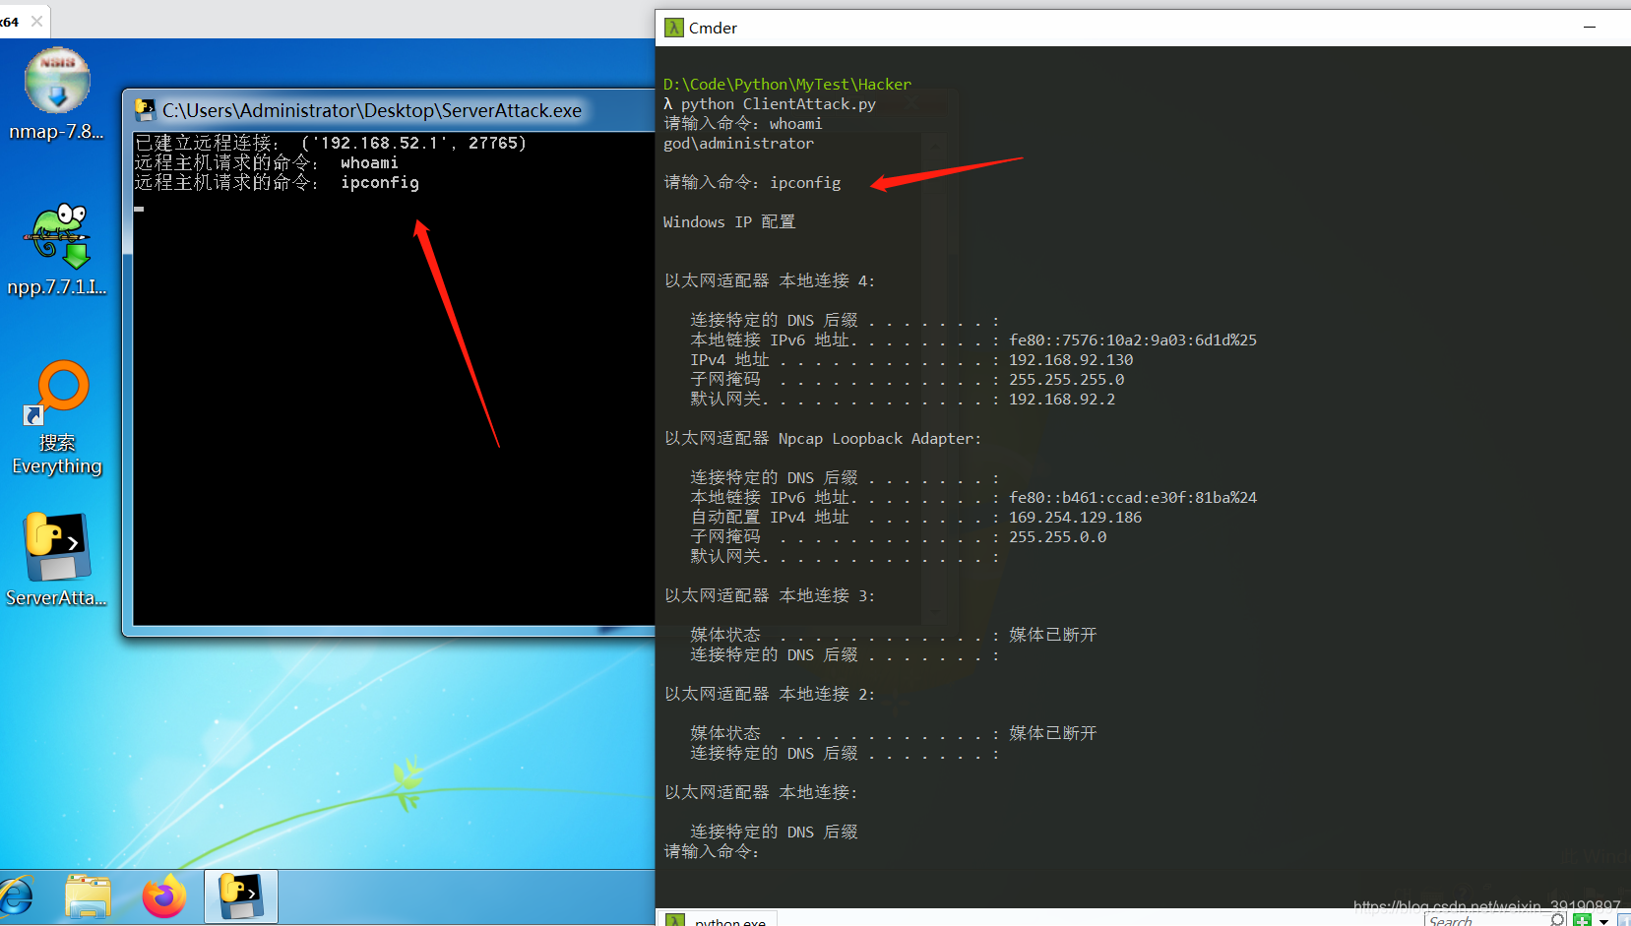Click the IPv6 address fe80::7576:10a2:9a03:6d1d%25

tap(1133, 340)
